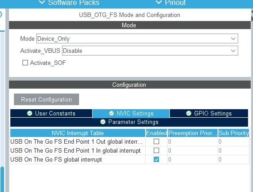Viewport: 253px width, 192px height.
Task: Click the Mode section header bar
Action: [130, 25]
